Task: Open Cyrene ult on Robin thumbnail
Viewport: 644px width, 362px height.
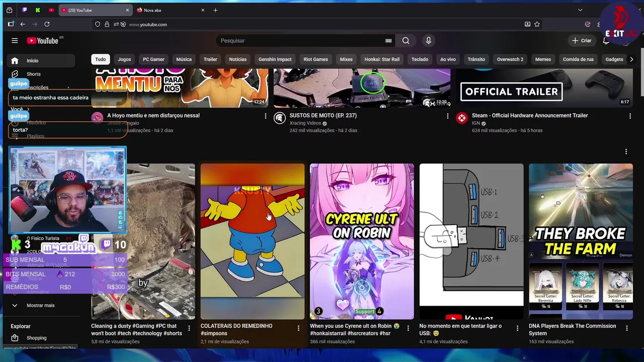Action: coord(362,241)
